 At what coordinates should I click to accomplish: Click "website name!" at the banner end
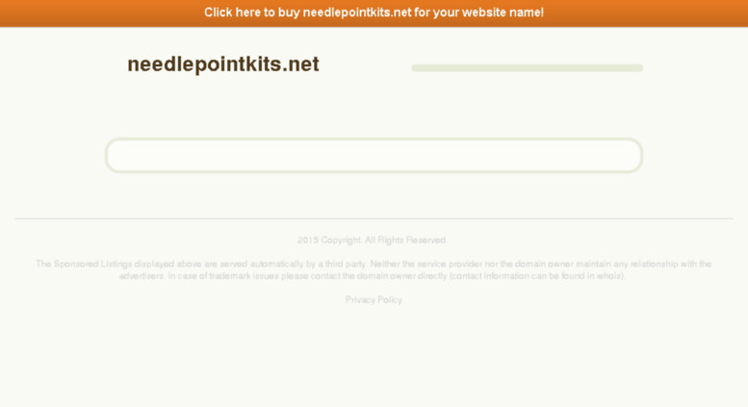point(503,13)
